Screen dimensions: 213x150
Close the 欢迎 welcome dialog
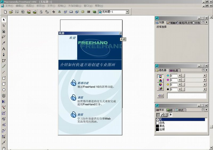pos(120,33)
